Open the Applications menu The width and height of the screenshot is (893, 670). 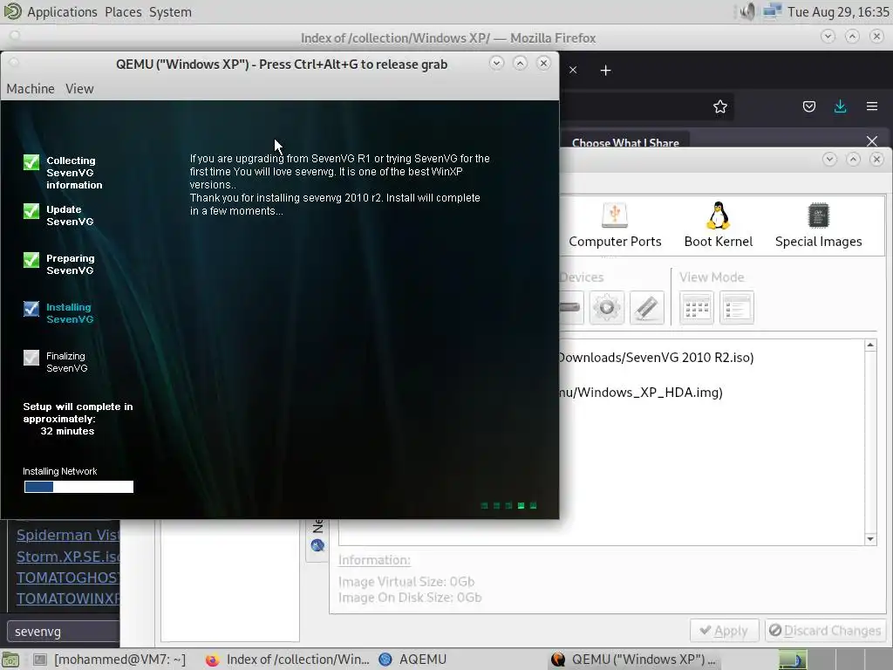click(x=62, y=12)
